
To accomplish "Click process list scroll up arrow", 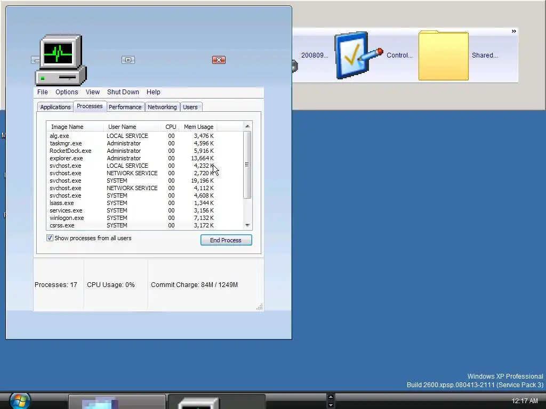I will (x=247, y=126).
